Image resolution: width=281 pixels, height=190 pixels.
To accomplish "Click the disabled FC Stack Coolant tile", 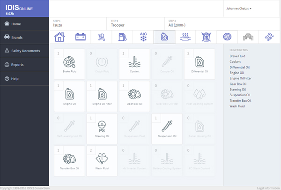I will pyautogui.click(x=200, y=161).
